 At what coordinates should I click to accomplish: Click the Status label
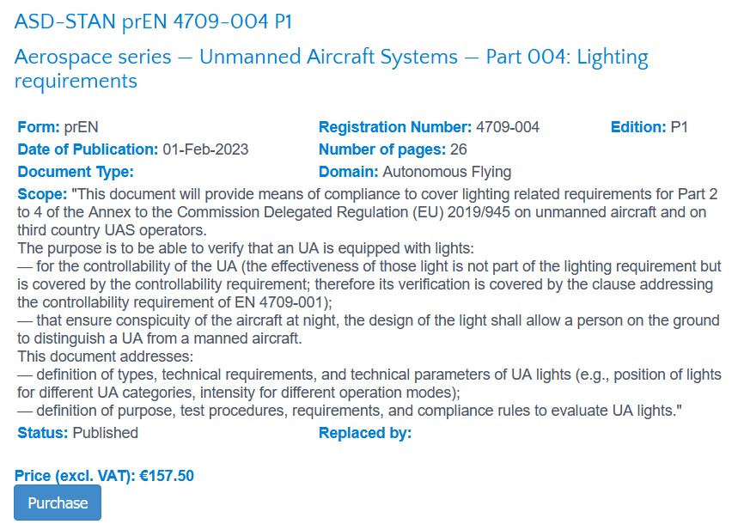coord(43,433)
